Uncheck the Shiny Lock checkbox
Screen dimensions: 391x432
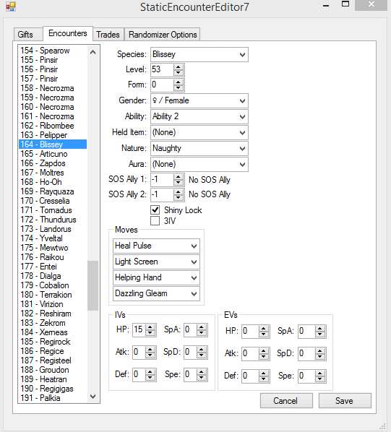pos(155,210)
